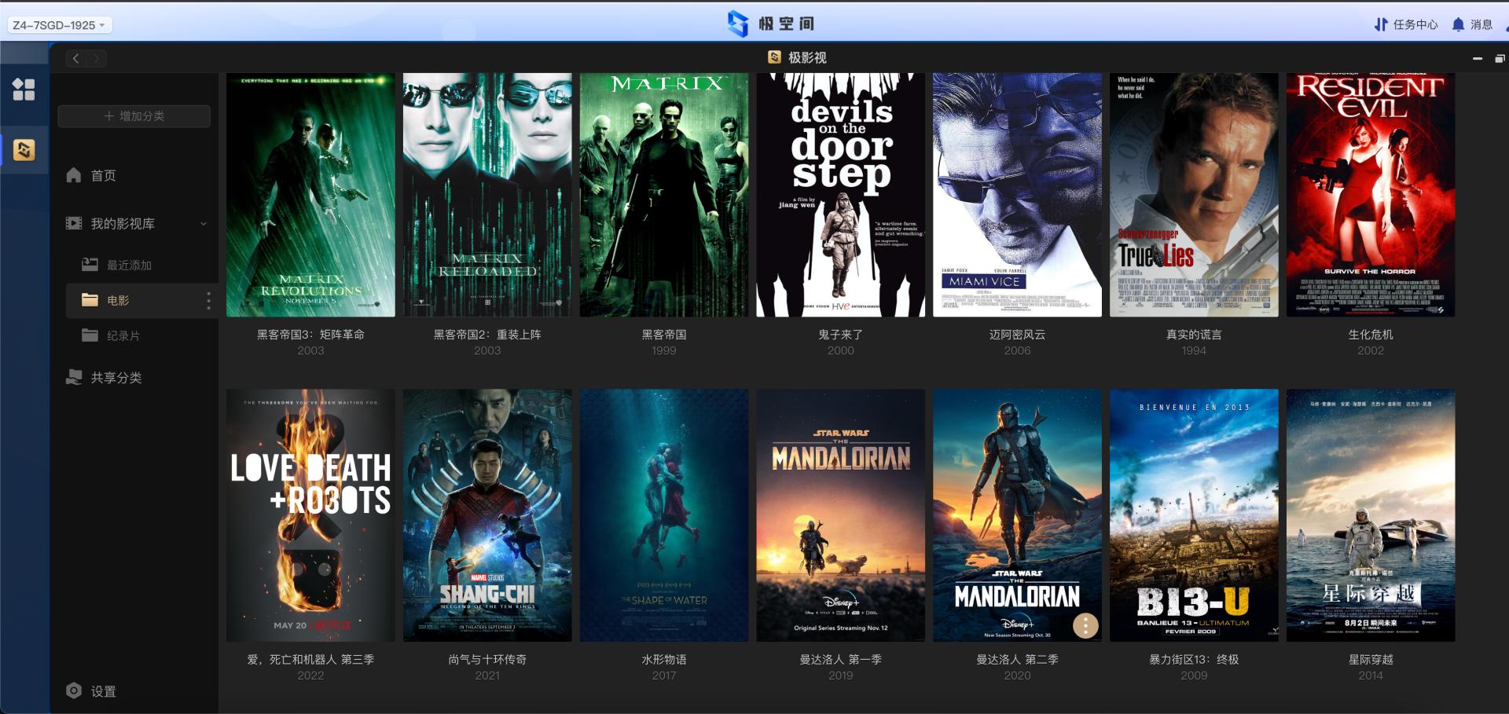This screenshot has width=1509, height=714.
Task: Open the 黑客帝国 1999 movie title link
Action: pos(663,335)
